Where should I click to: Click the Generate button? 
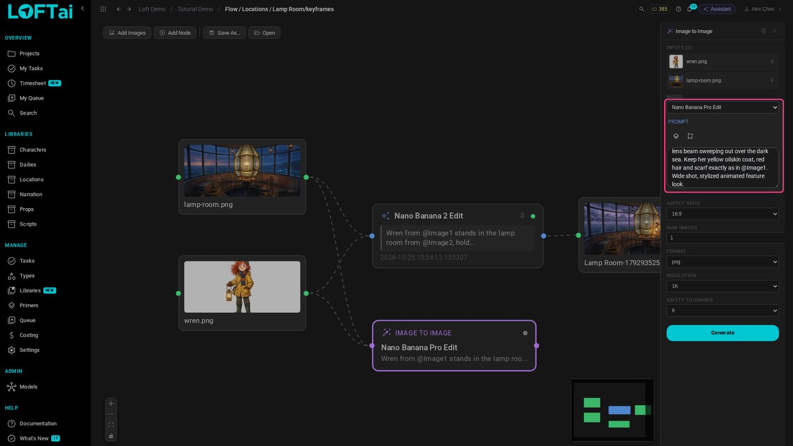click(722, 333)
